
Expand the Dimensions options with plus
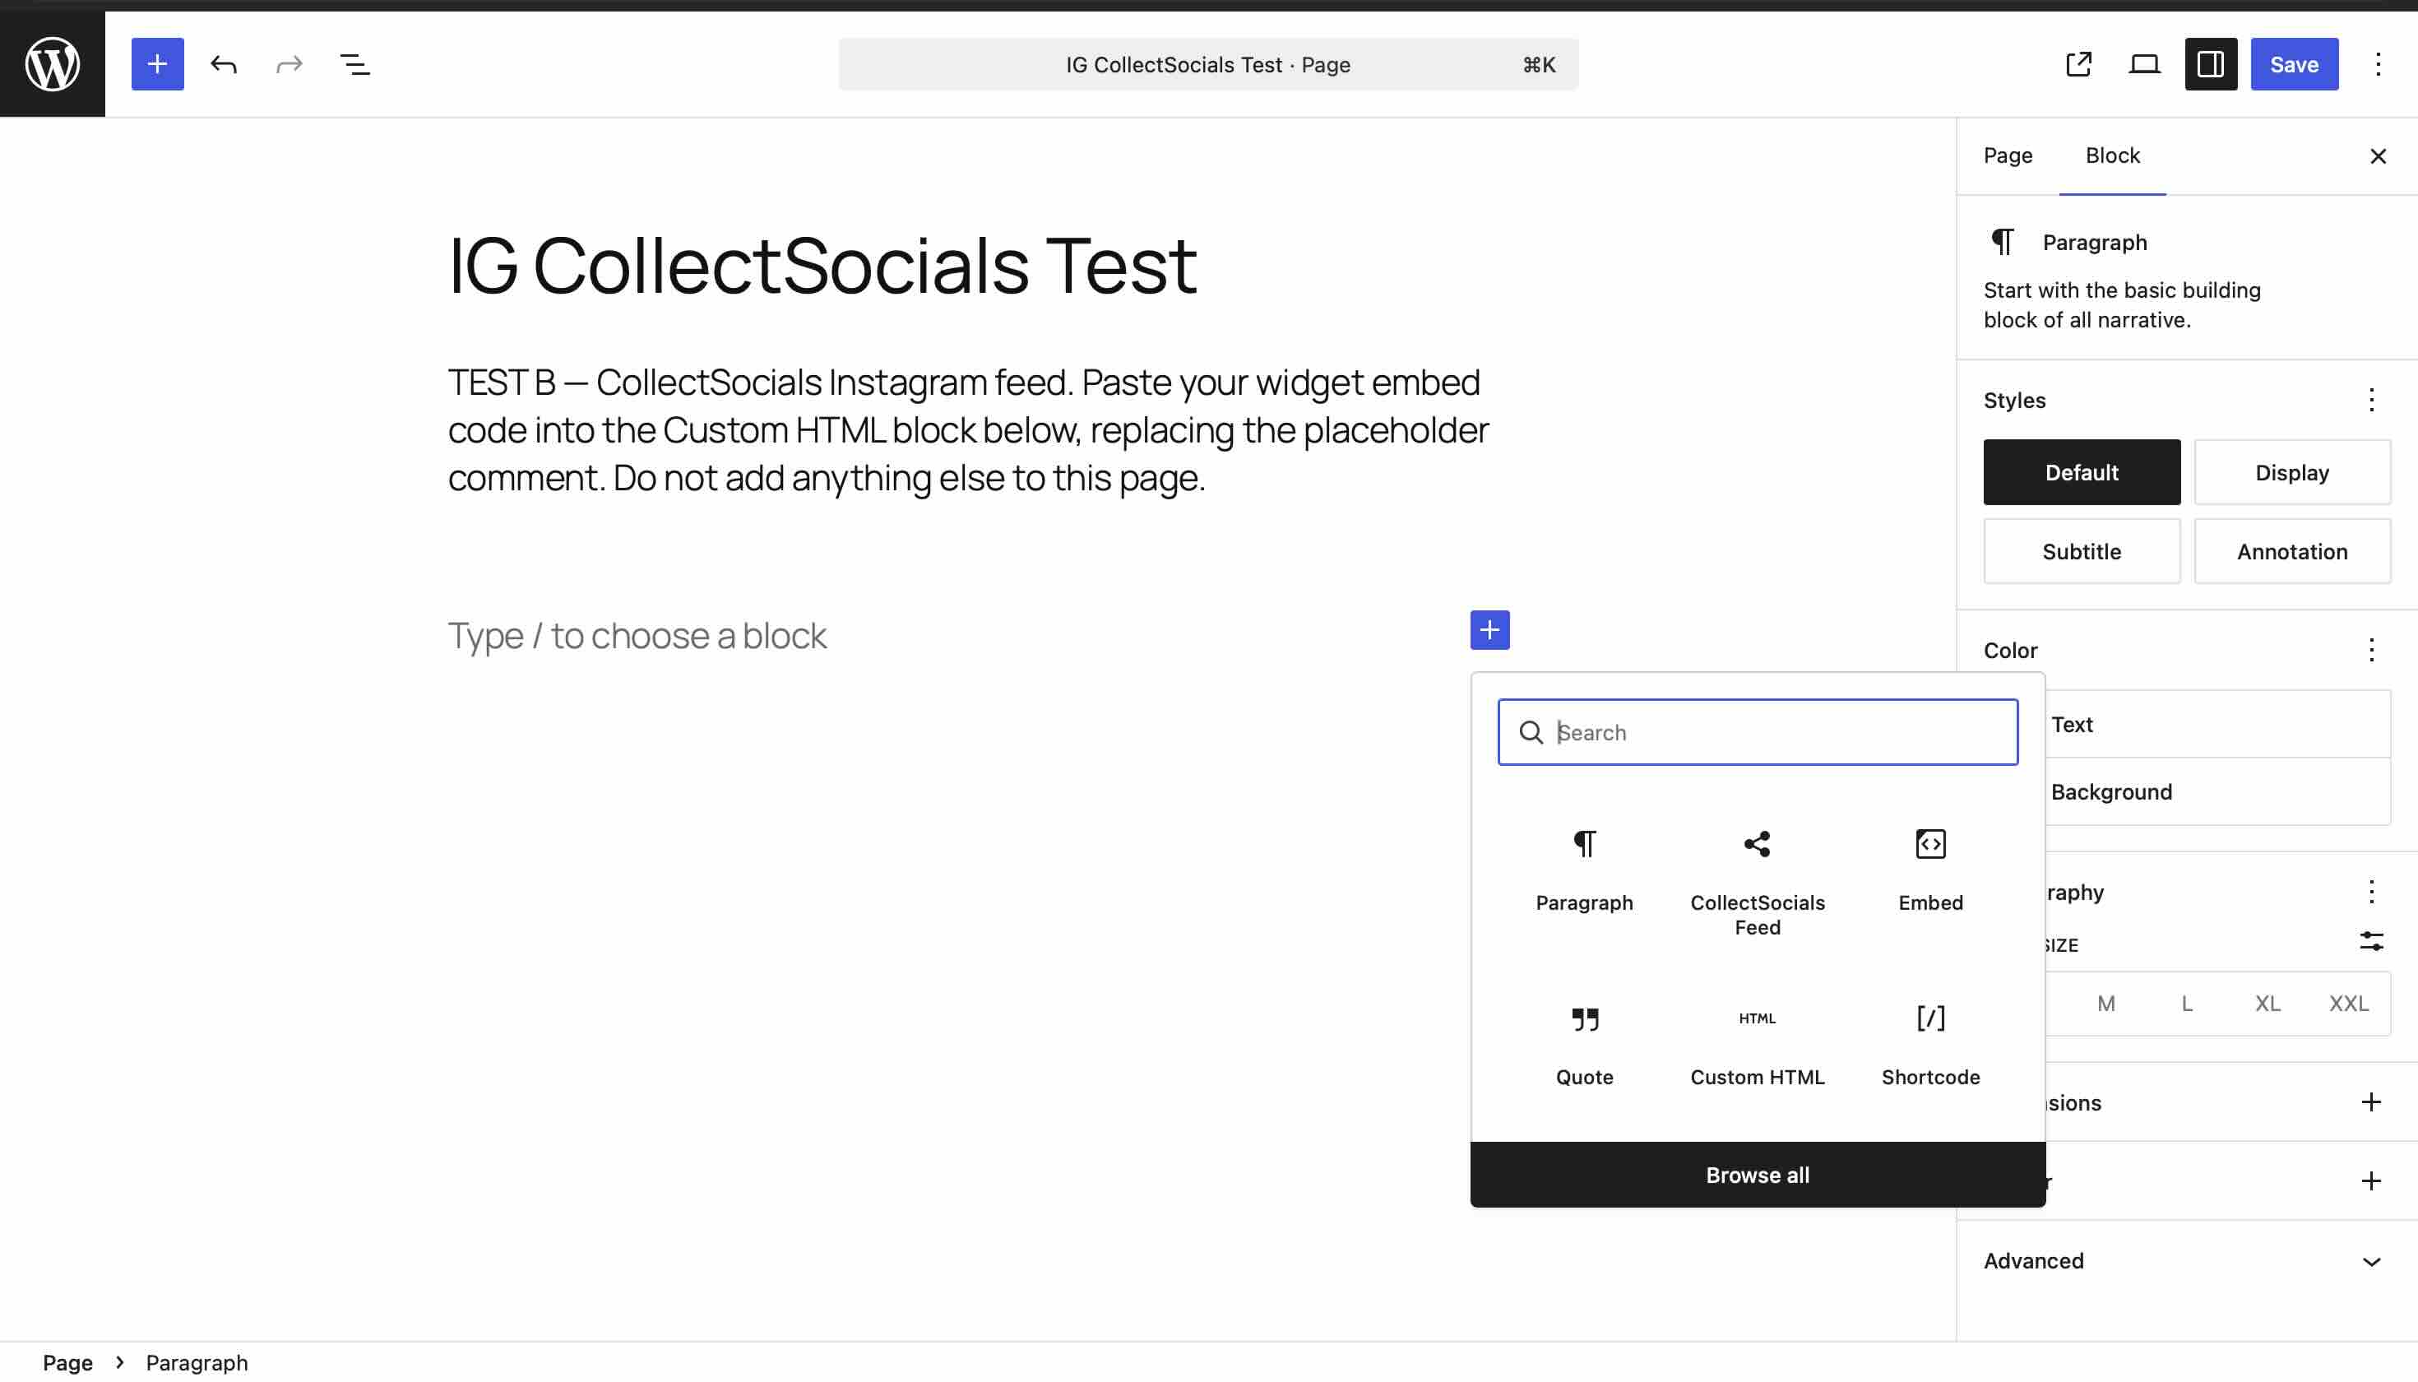coord(2370,1101)
